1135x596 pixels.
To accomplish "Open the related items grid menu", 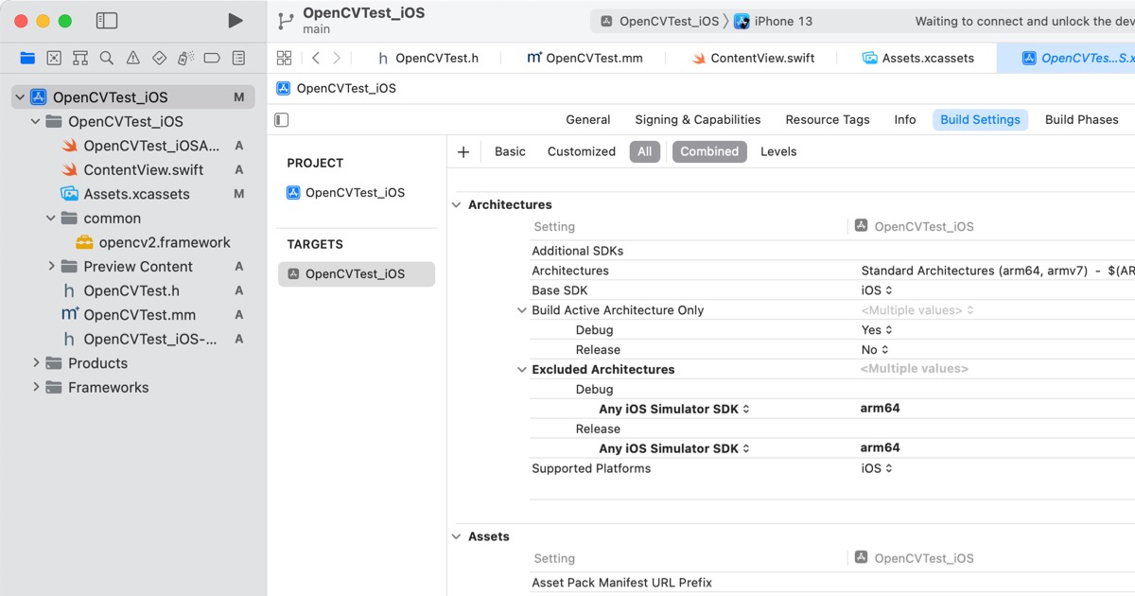I will 284,58.
